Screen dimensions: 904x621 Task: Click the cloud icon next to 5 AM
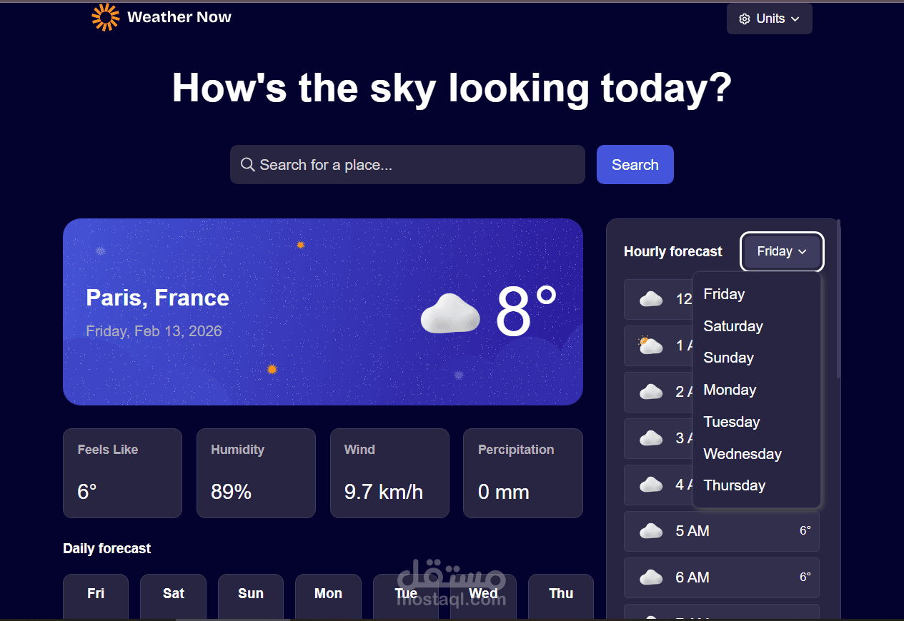[651, 530]
